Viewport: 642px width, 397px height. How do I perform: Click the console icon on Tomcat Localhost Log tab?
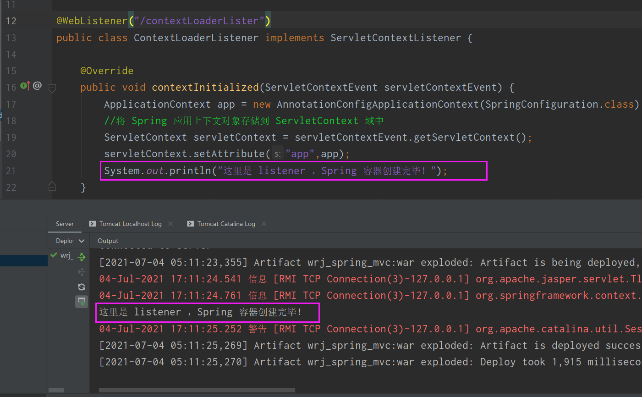[92, 224]
